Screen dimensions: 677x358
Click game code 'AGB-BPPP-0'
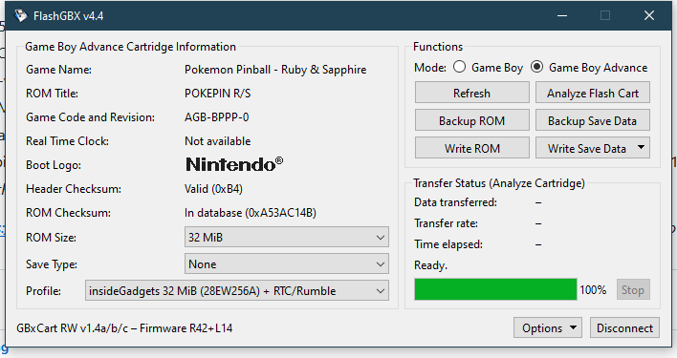pos(217,116)
